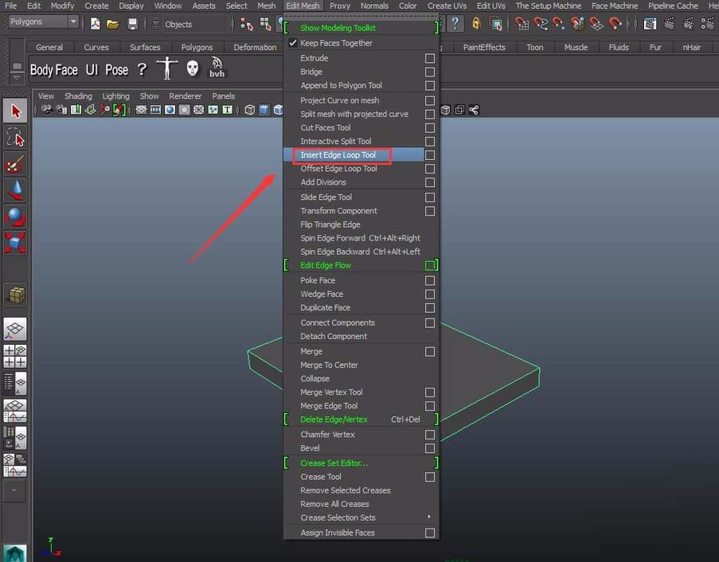
Task: Open Bevel option box
Action: coord(430,448)
